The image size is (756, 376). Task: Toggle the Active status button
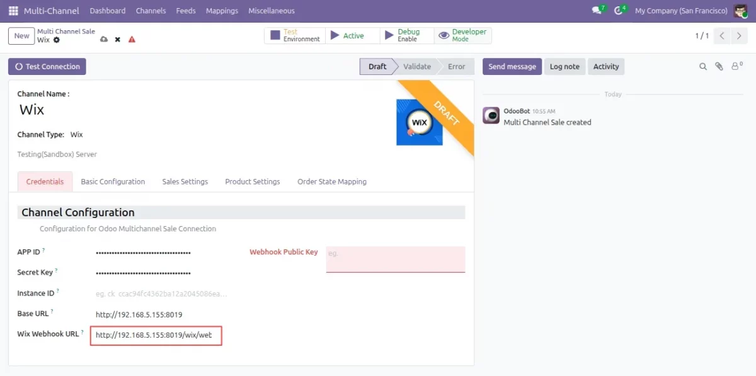point(353,35)
